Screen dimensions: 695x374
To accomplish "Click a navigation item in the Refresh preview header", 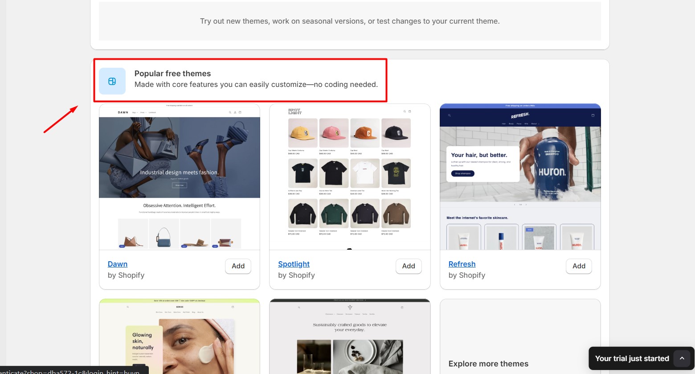I will pos(504,123).
